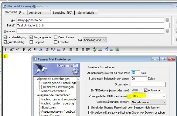
Task: Click the bulleted list icon
Action: [x=59, y=49]
